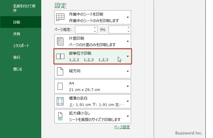Open the 部単位で印刷 dropdown arrow

coord(128,56)
